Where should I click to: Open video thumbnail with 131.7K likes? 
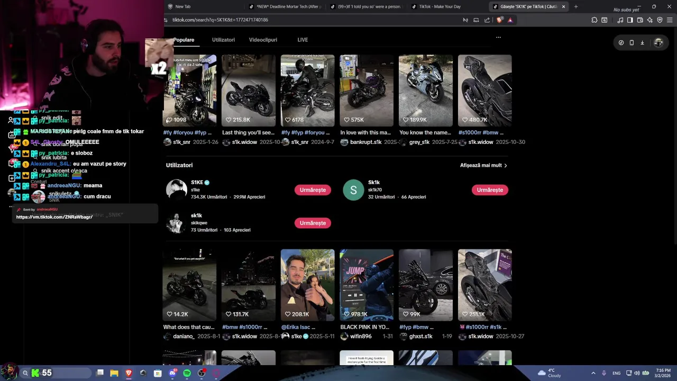coord(249,285)
